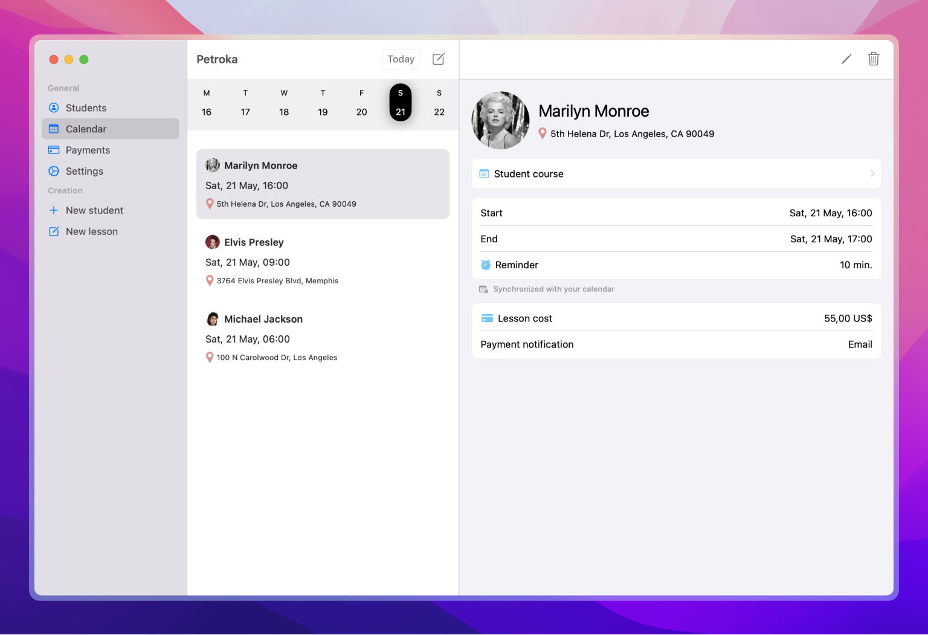Click Marilyn Monroe's small avatar in list
The width and height of the screenshot is (928, 635).
(x=213, y=166)
